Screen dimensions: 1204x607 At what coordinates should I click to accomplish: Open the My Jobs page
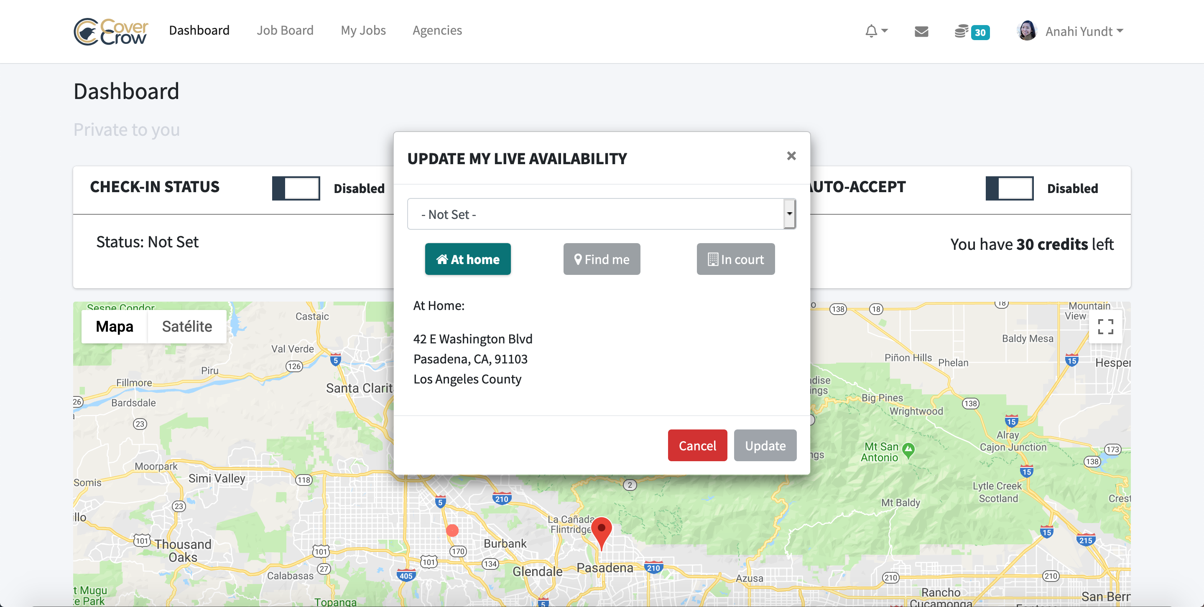(363, 30)
